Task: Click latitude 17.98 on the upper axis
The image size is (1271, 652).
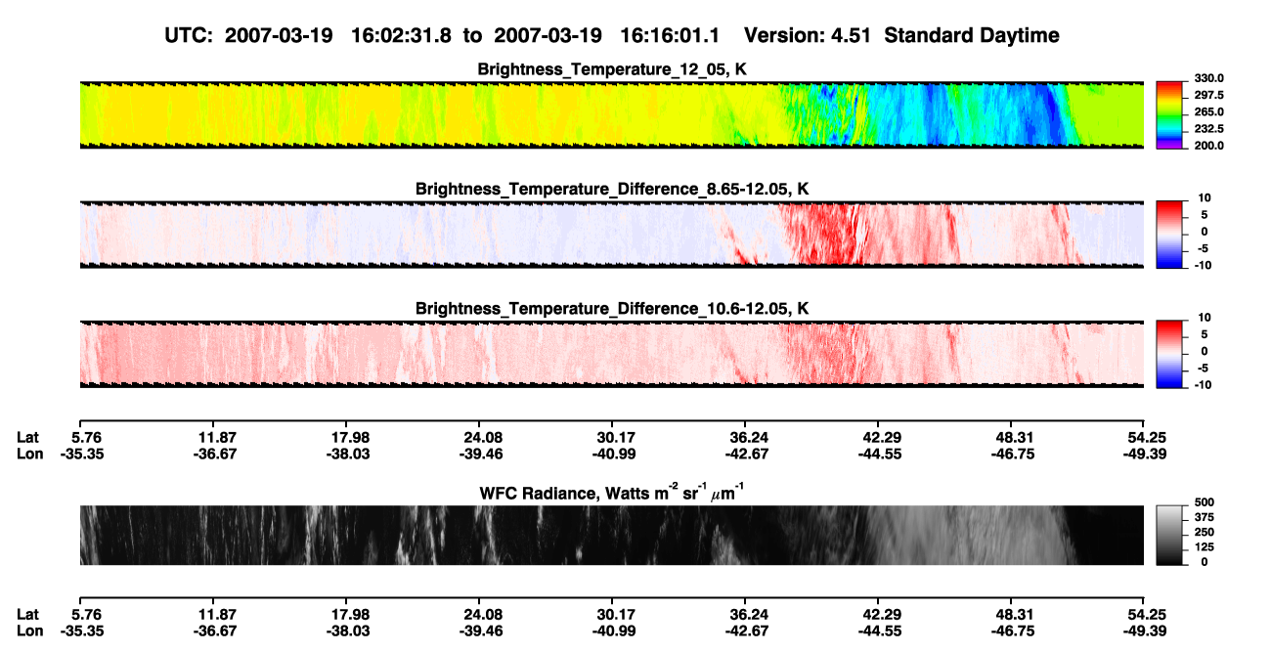Action: coord(345,436)
